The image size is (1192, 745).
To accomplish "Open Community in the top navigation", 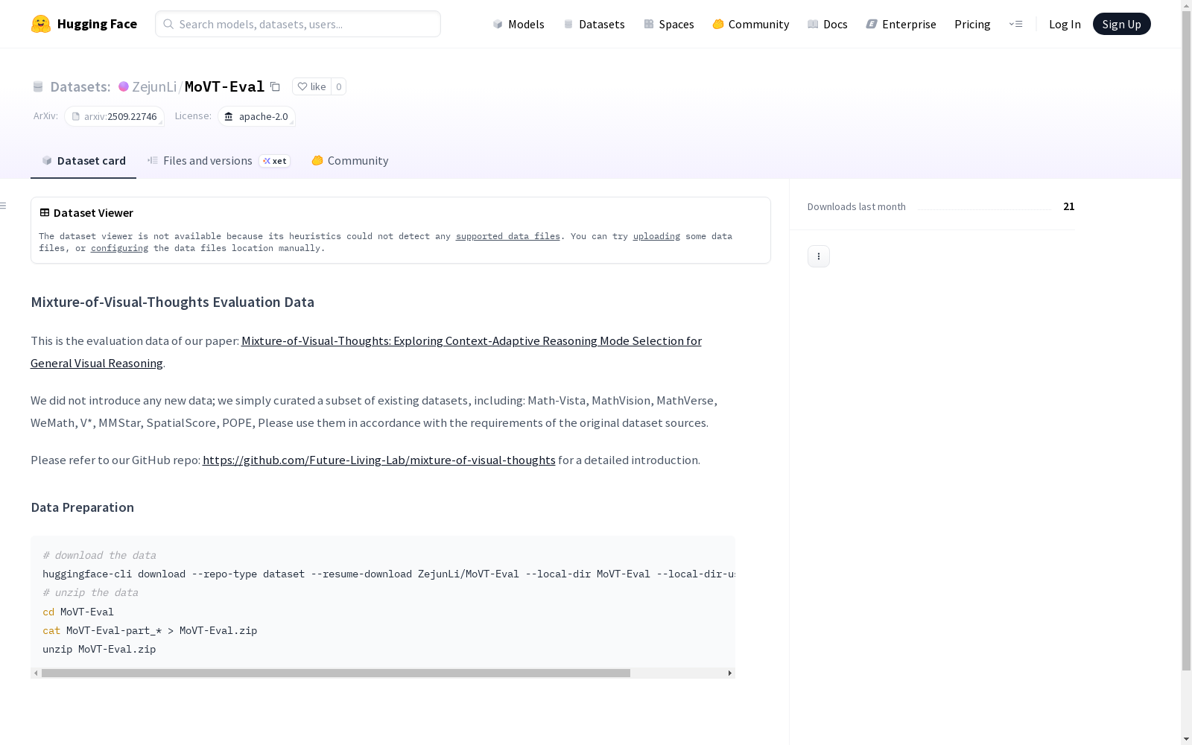I will [x=751, y=24].
